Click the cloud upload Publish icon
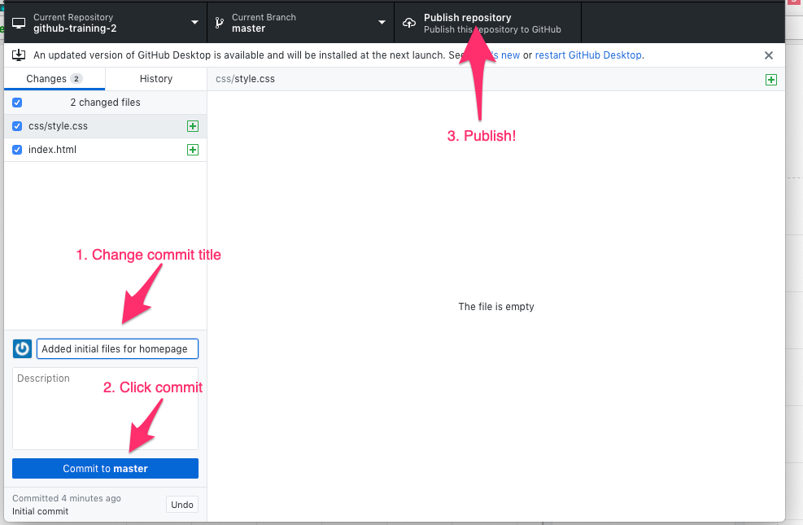 (409, 23)
